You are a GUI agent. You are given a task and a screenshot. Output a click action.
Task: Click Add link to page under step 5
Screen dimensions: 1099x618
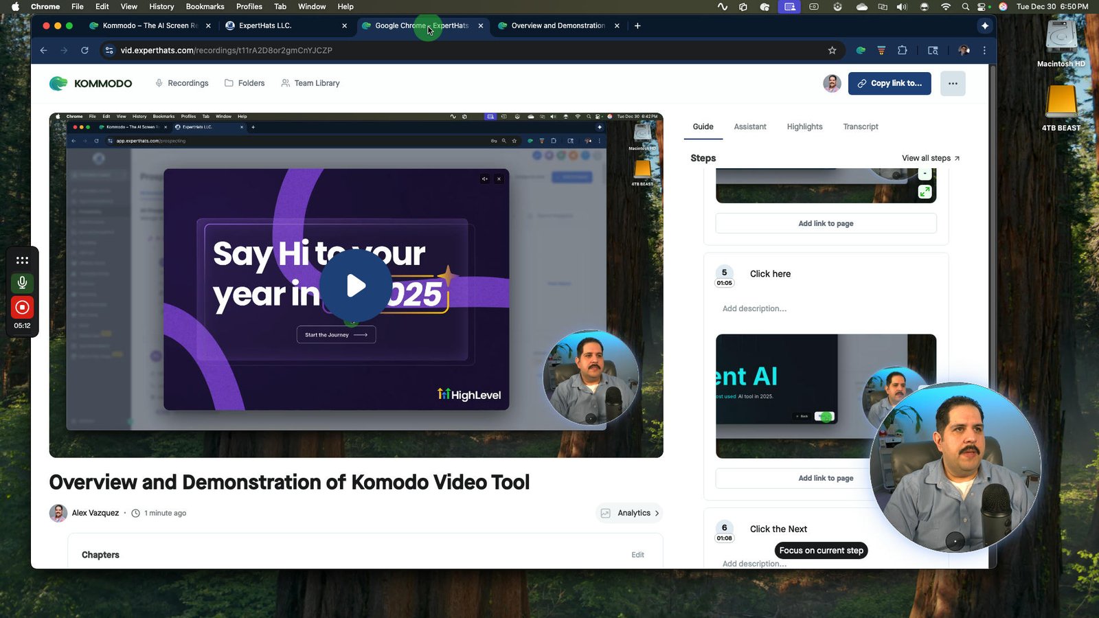(826, 478)
